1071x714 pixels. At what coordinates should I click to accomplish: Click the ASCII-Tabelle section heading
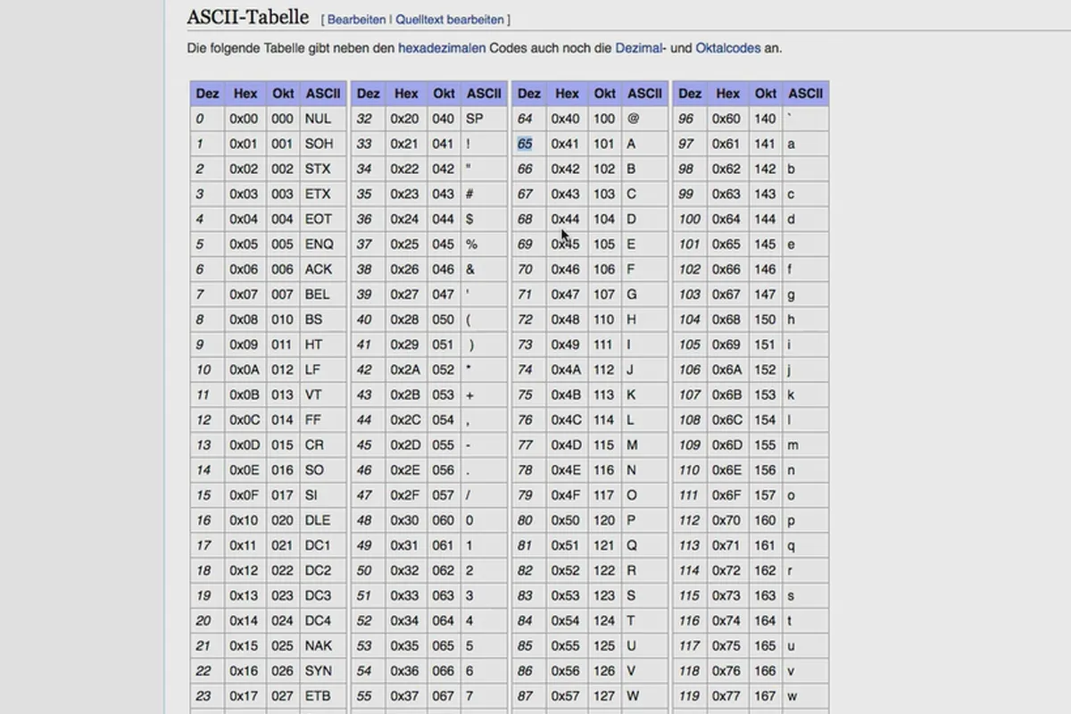click(247, 17)
